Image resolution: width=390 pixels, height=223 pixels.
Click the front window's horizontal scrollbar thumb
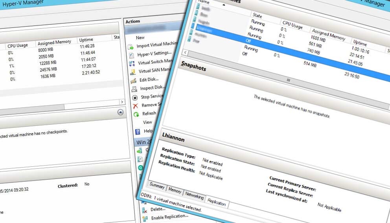(289, 80)
